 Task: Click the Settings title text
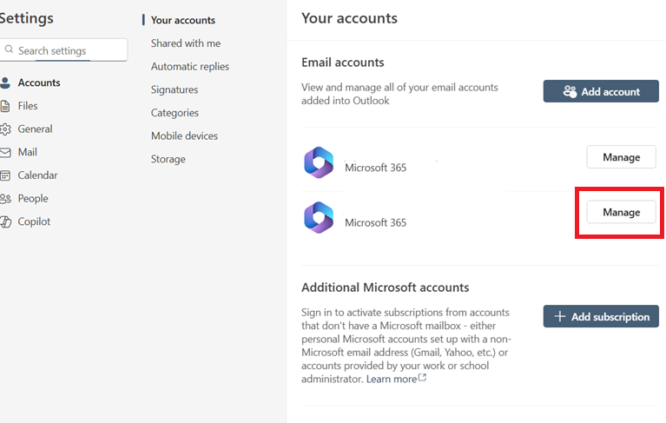tap(27, 18)
